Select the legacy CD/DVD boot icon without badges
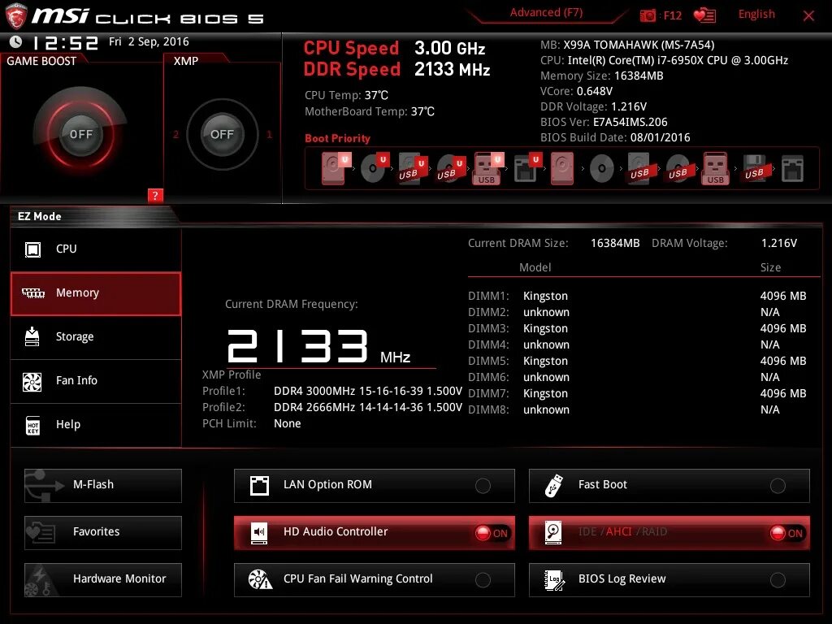The width and height of the screenshot is (832, 624). (602, 169)
